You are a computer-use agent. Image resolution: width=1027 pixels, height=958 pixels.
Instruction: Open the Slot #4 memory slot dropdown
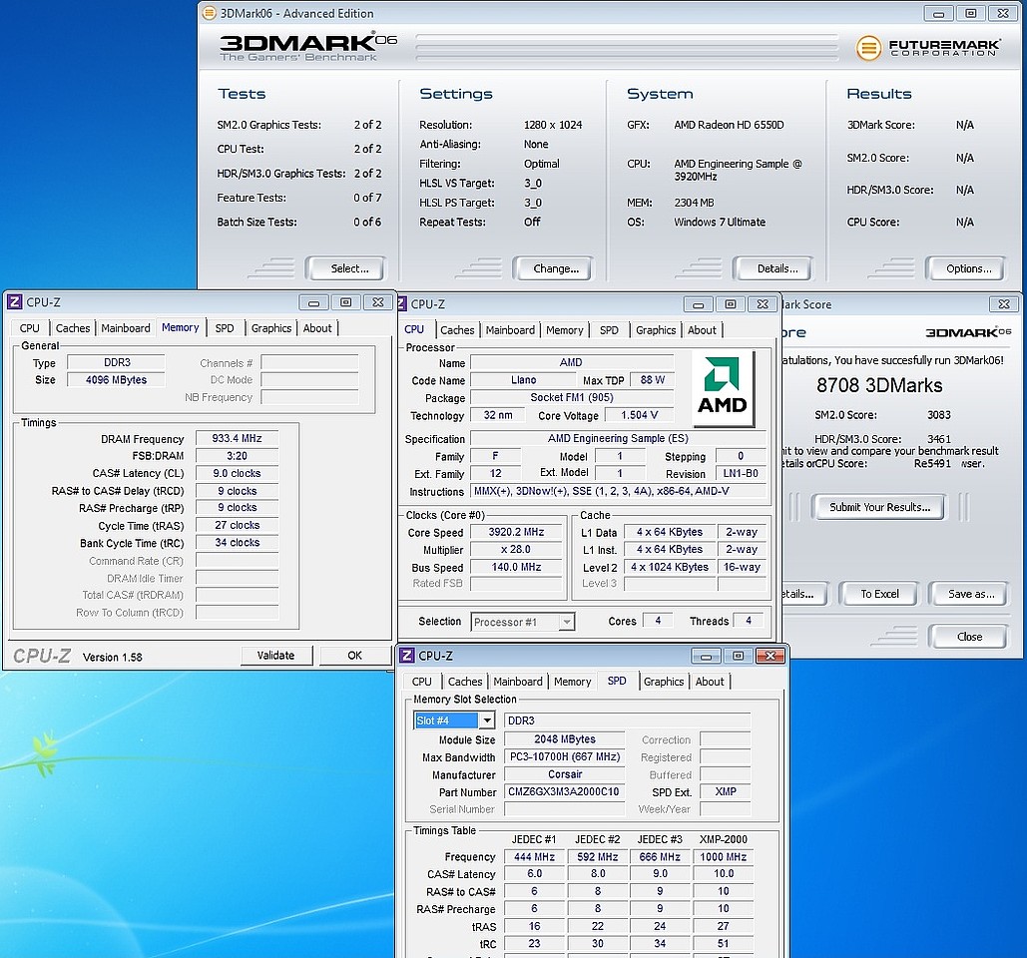tap(487, 720)
